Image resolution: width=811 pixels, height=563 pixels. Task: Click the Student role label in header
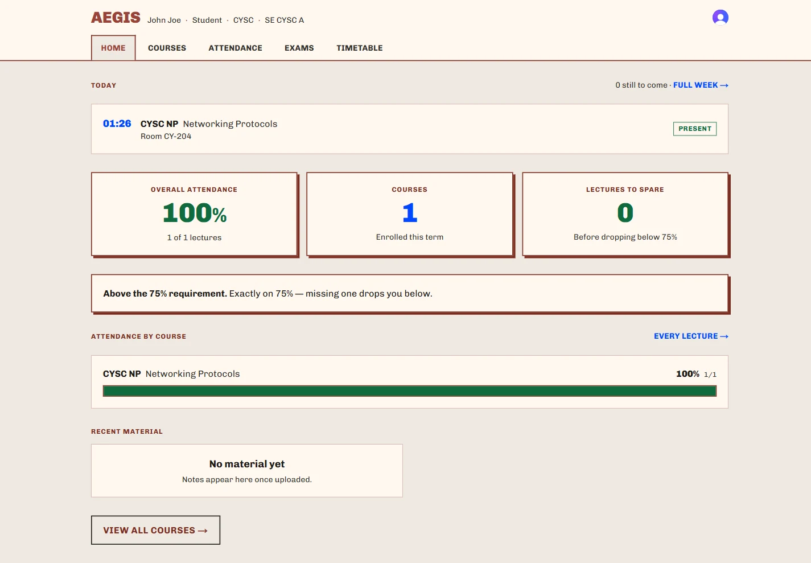click(207, 20)
